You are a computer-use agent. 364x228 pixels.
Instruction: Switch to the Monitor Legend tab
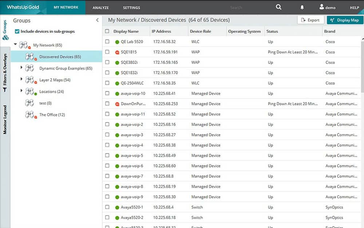point(5,120)
